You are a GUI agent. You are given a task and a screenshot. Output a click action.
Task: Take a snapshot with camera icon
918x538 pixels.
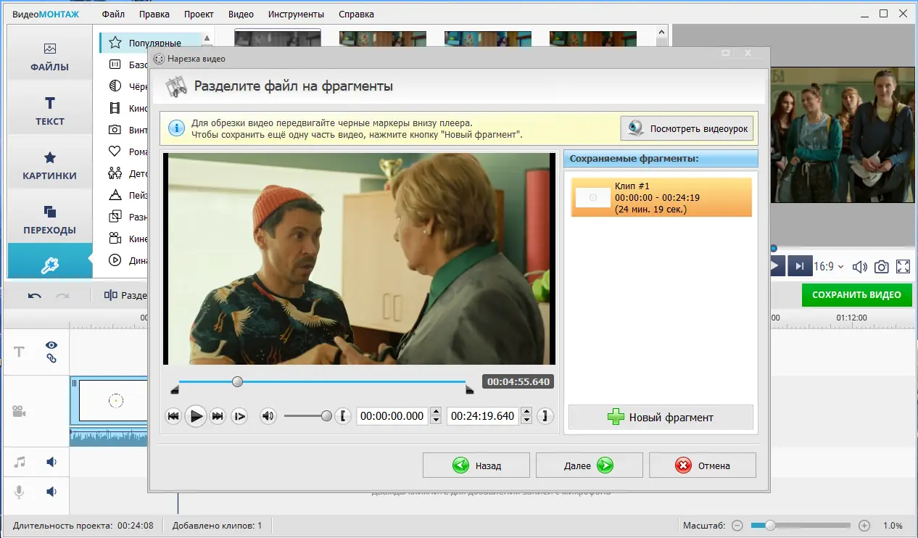(881, 267)
